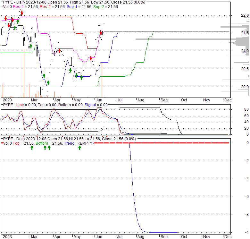Click the red sell arrow in mid-June
The width and height of the screenshot is (250, 239).
(101, 33)
